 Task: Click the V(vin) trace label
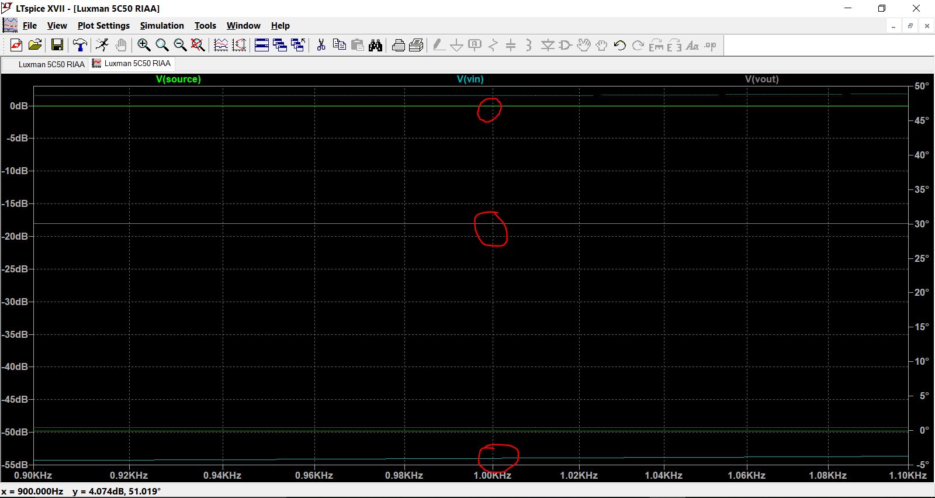[x=470, y=79]
